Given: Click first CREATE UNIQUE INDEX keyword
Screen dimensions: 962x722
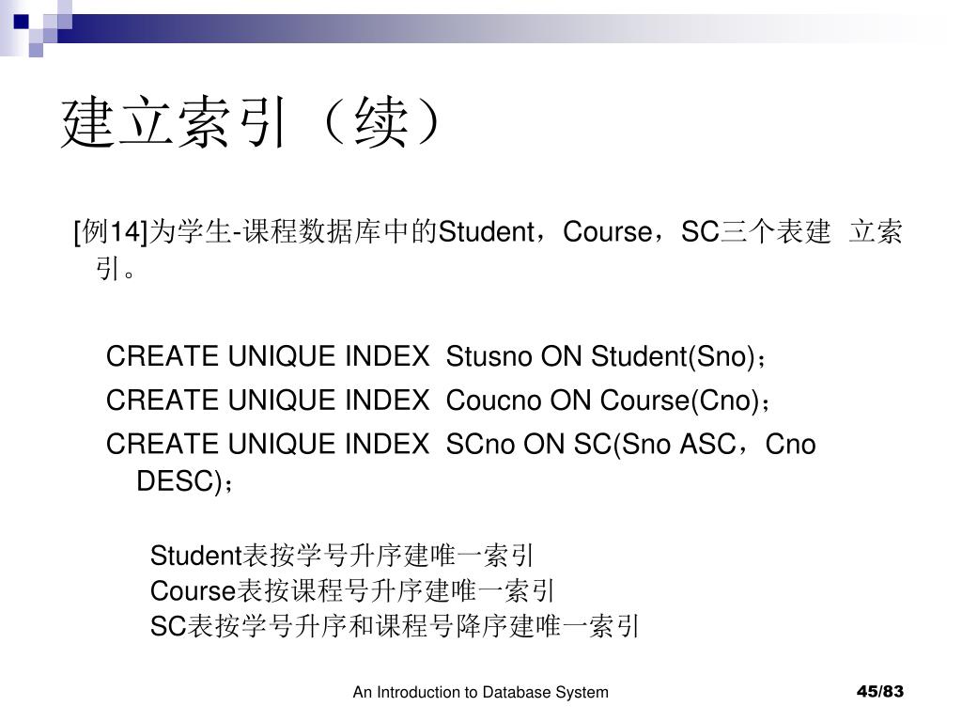Looking at the screenshot, I should click(x=268, y=356).
